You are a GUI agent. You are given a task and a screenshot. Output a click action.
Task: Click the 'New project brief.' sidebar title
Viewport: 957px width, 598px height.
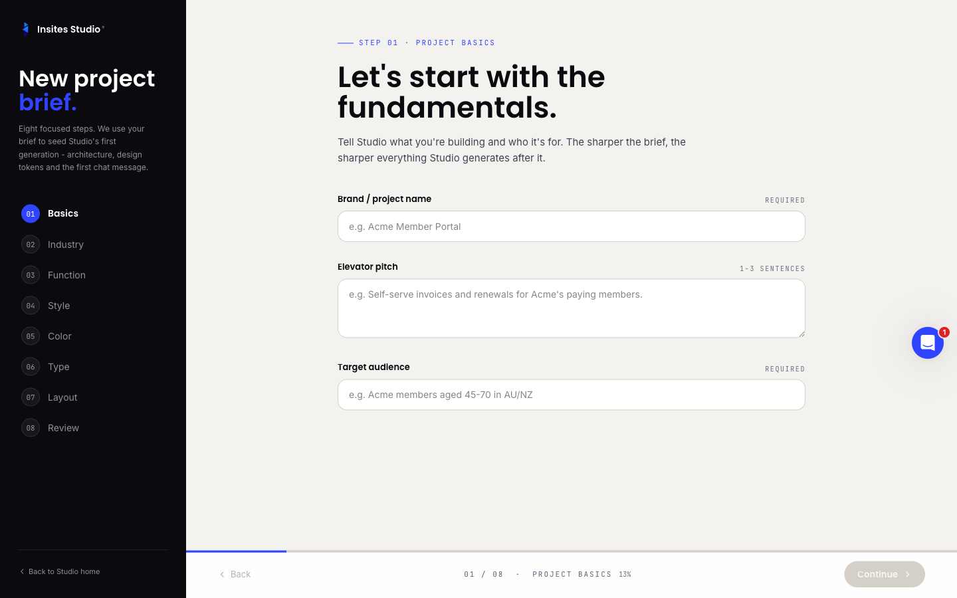(86, 90)
